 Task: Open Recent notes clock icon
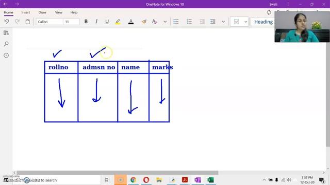click(x=6, y=55)
